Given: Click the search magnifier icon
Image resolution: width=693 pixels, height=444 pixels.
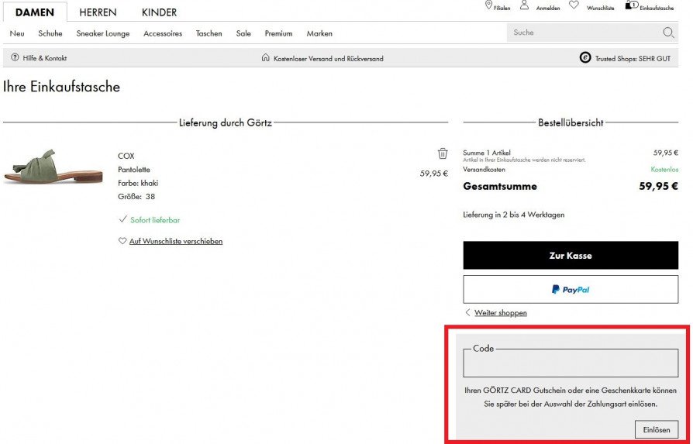Looking at the screenshot, I should (668, 33).
